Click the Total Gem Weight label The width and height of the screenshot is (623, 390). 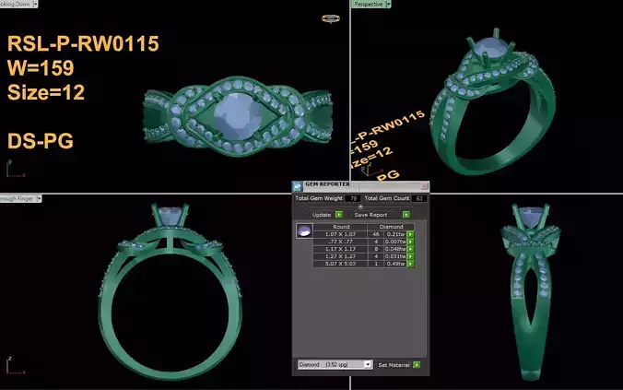tap(319, 198)
